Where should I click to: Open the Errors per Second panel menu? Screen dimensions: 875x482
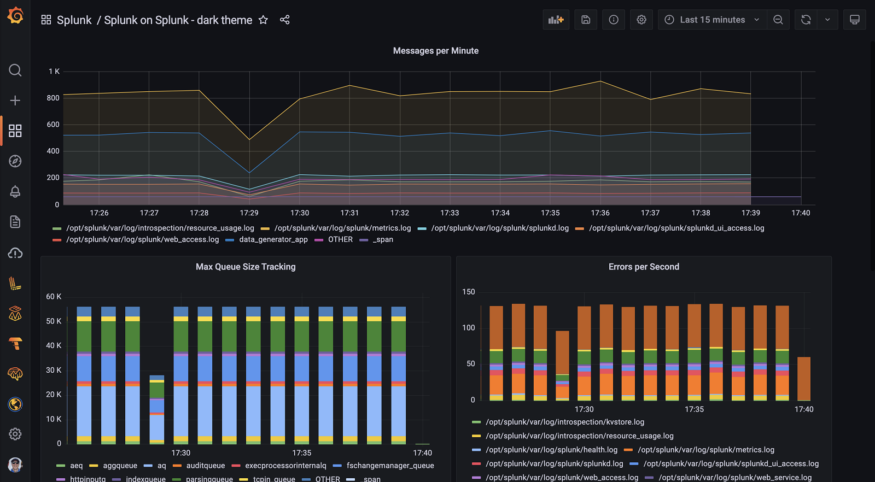[644, 267]
